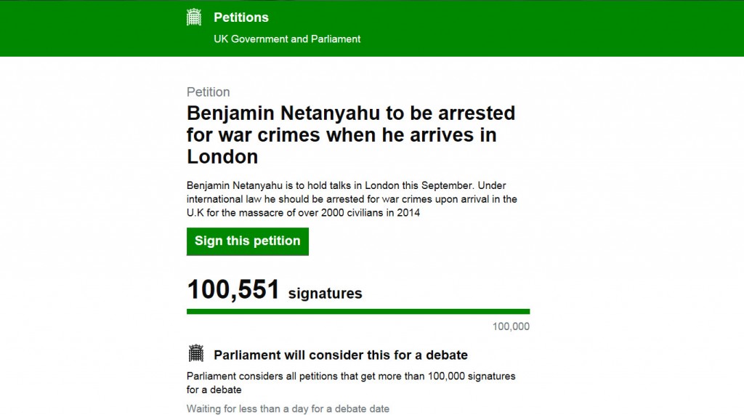The image size is (744, 415).
Task: Click the 100,000 threshold label under the bar
Action: point(511,326)
